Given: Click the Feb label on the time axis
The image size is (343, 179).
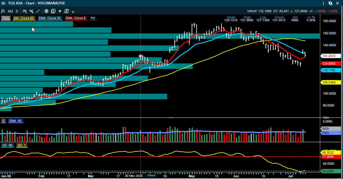Looking at the screenshot, I should coord(41,176).
